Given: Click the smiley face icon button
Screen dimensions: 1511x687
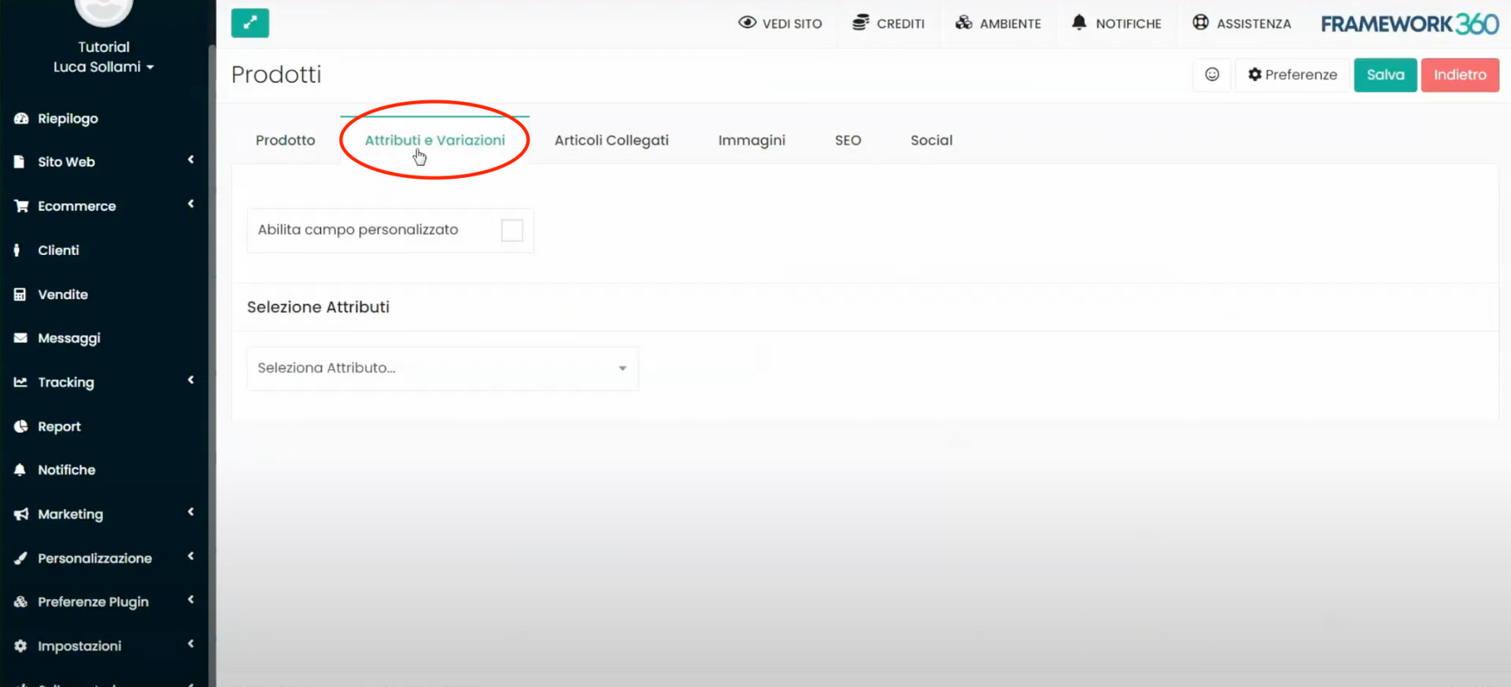Looking at the screenshot, I should (x=1212, y=75).
